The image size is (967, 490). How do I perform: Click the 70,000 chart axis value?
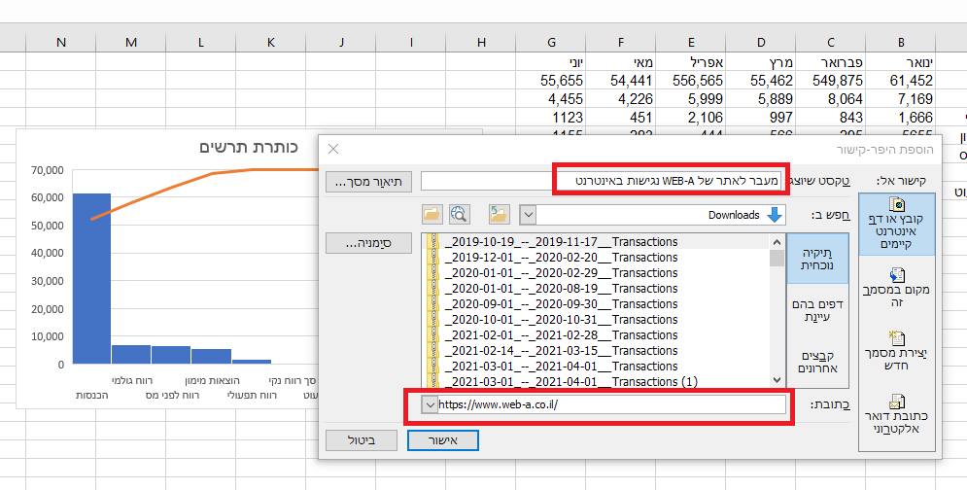pos(48,170)
